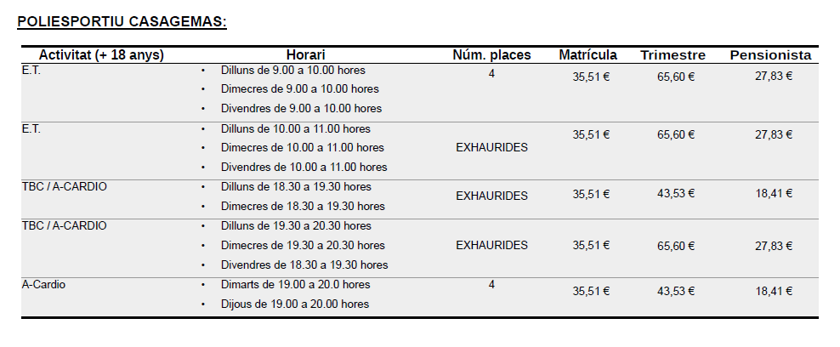Viewport: 840px width, 347px height.
Task: Select 'Dimecres de 9.00 a 10.00 hores' entry
Action: (299, 88)
